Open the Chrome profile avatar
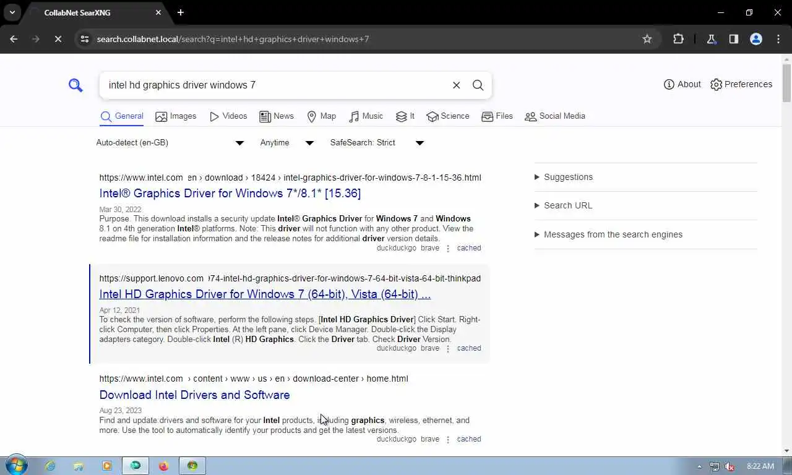Screen dimensions: 792x475 coord(755,39)
